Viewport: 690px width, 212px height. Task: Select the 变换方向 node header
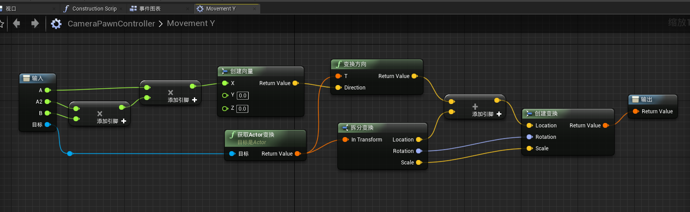click(x=377, y=64)
